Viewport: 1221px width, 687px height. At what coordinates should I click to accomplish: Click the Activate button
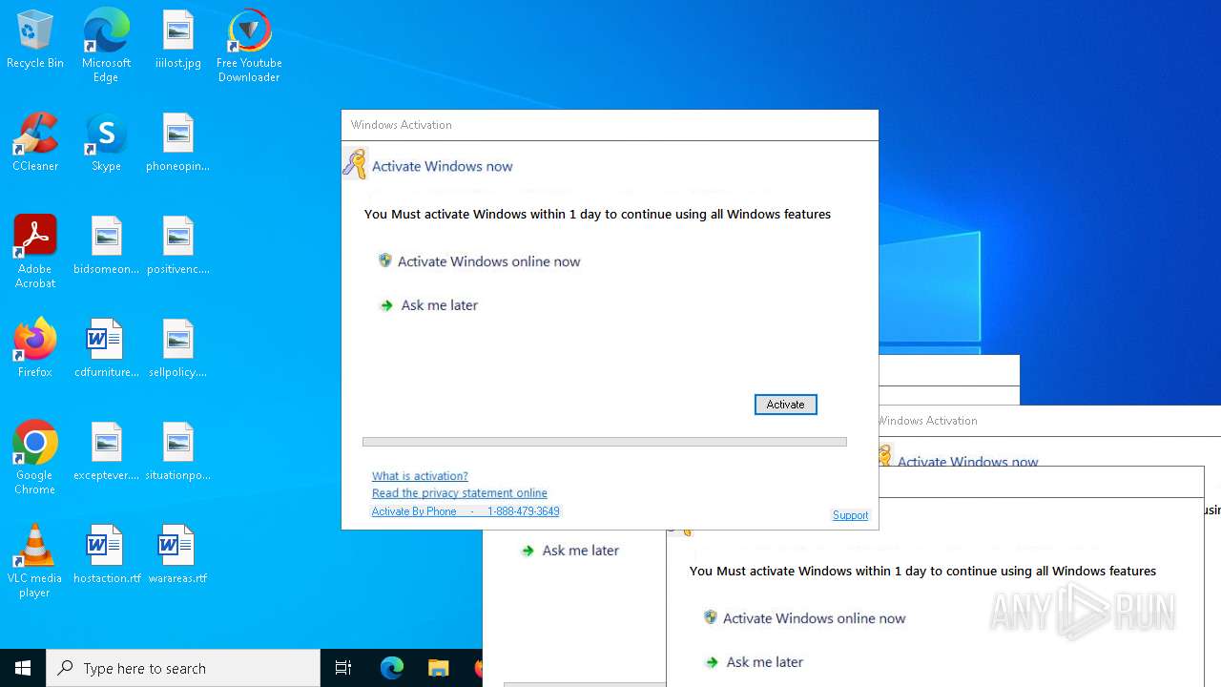pos(785,405)
